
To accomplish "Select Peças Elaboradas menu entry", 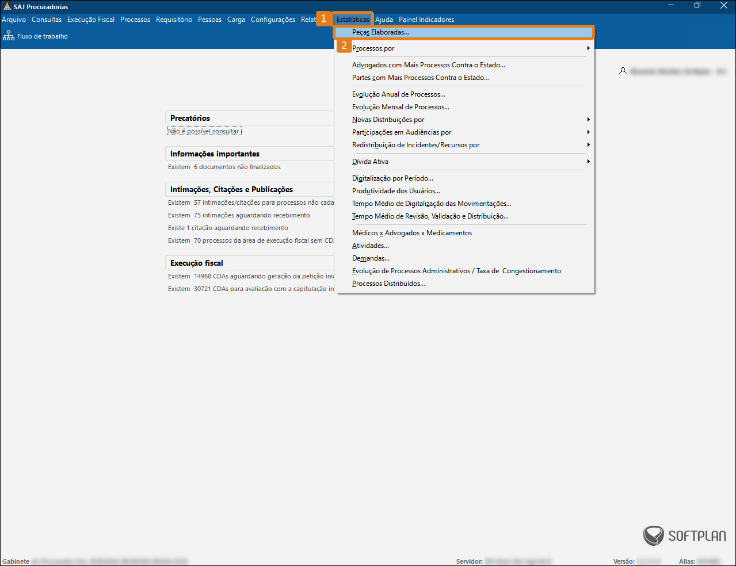I will pyautogui.click(x=380, y=32).
